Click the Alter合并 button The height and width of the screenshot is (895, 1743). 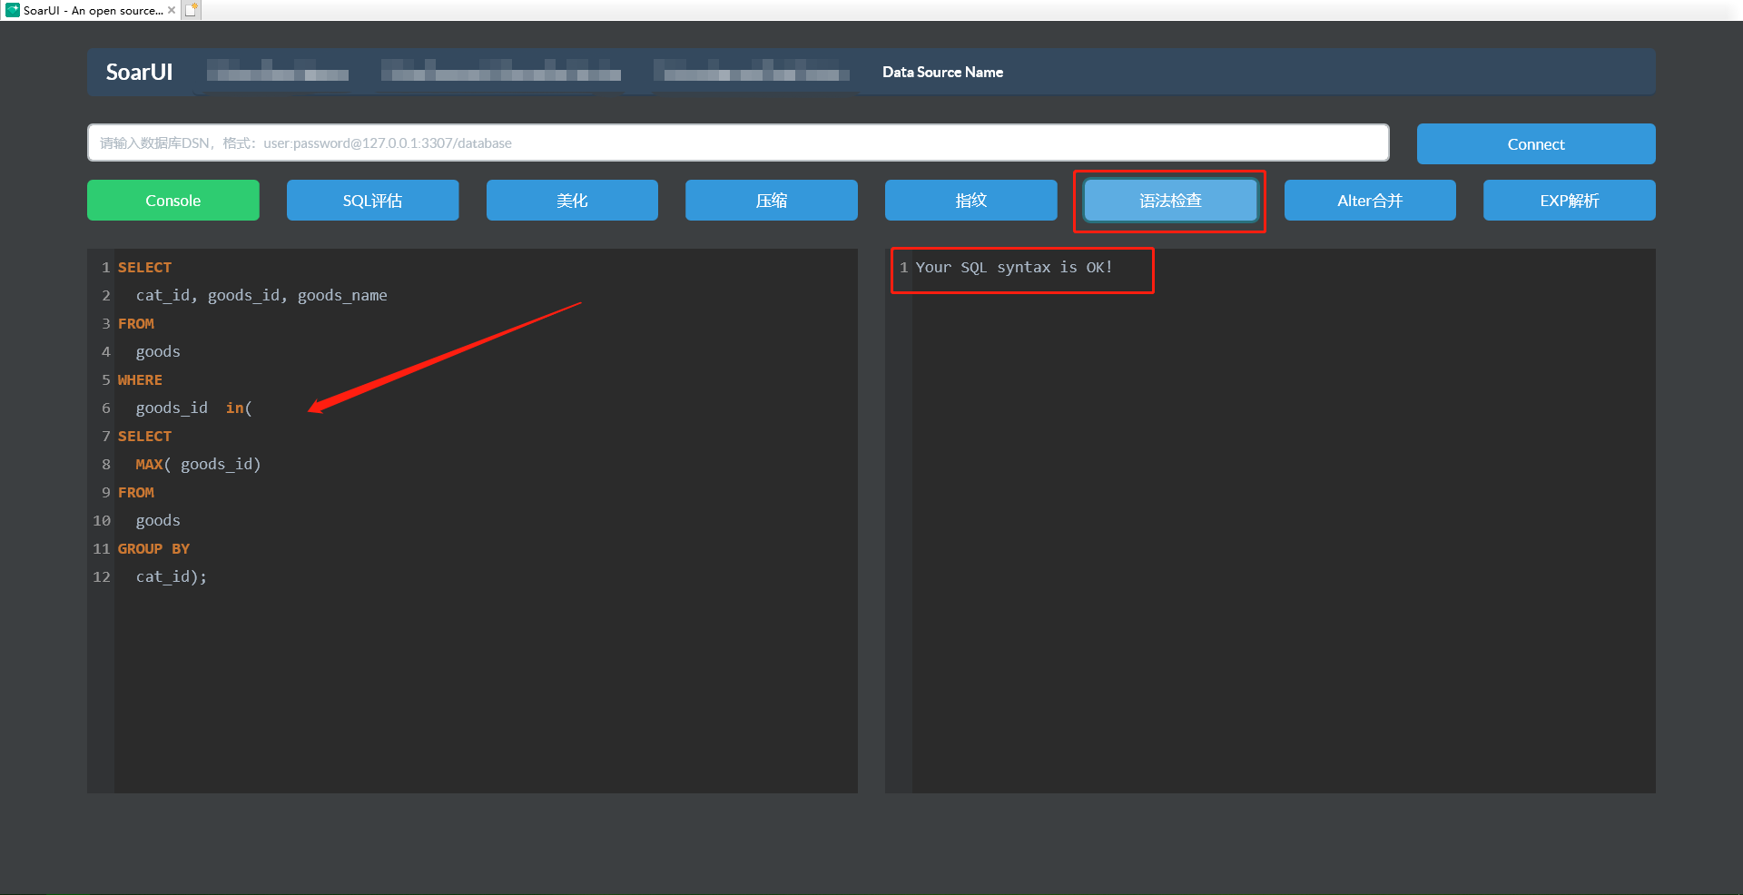point(1370,201)
